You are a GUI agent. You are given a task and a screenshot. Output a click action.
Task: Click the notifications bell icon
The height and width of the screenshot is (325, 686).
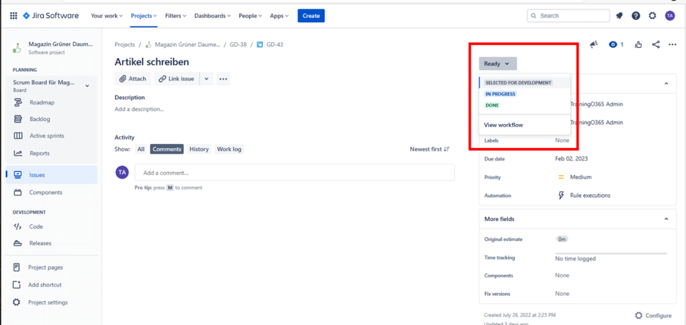tap(619, 16)
